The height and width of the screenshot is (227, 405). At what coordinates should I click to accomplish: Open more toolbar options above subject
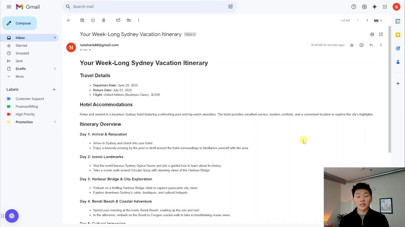139,20
